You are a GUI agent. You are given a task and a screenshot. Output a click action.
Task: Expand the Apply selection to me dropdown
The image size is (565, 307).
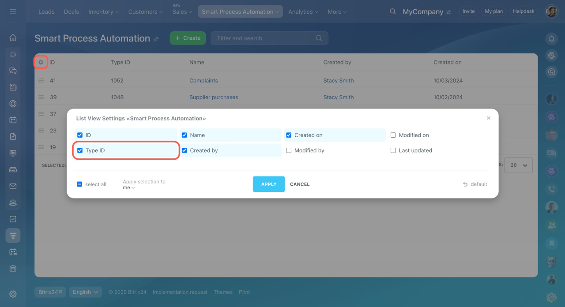tap(129, 188)
